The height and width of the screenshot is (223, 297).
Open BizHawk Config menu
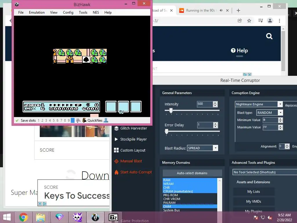[68, 12]
